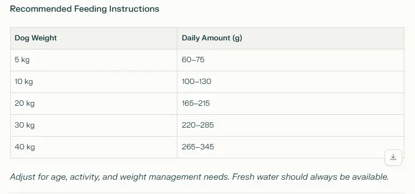
Task: Click the word 'Feeding' in the heading
Action: tap(91, 9)
